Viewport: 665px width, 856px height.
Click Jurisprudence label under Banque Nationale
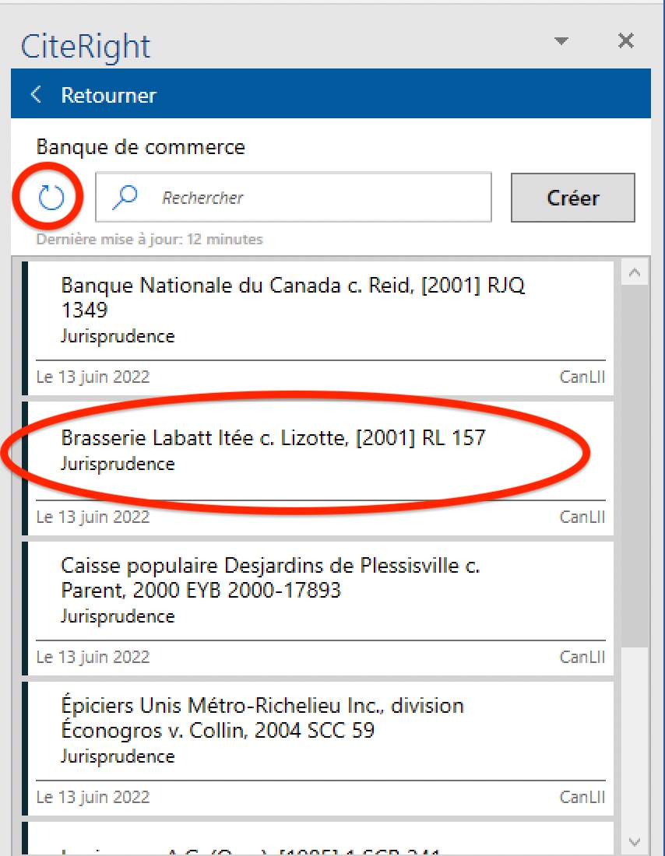coord(118,336)
